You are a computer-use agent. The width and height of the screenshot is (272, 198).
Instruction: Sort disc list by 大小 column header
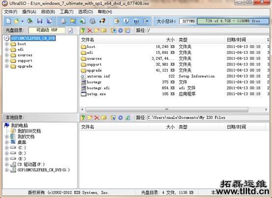coord(170,40)
